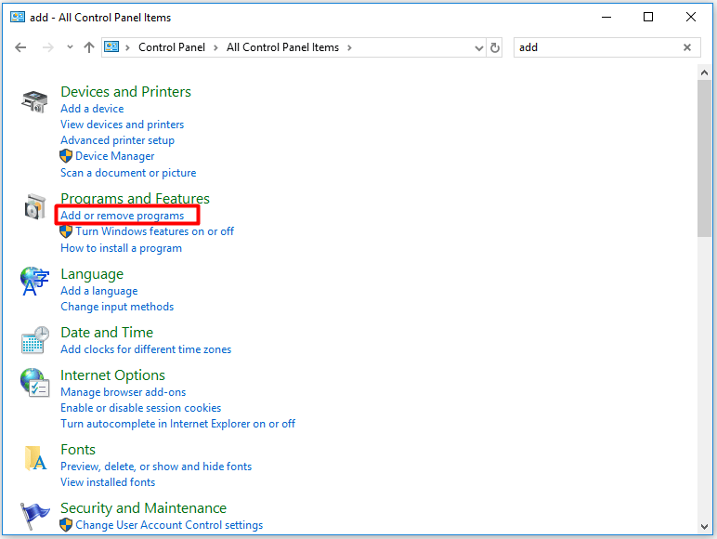Click the Control Panel icon in address bar
717x539 pixels.
[111, 46]
